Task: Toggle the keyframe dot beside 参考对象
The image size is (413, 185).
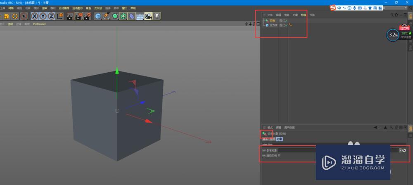Action: (264, 150)
